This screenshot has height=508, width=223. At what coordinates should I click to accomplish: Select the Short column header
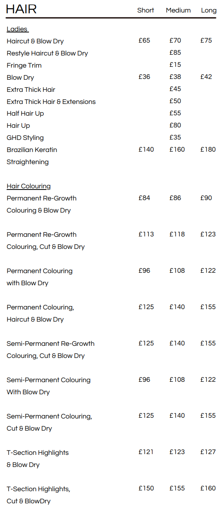[146, 10]
